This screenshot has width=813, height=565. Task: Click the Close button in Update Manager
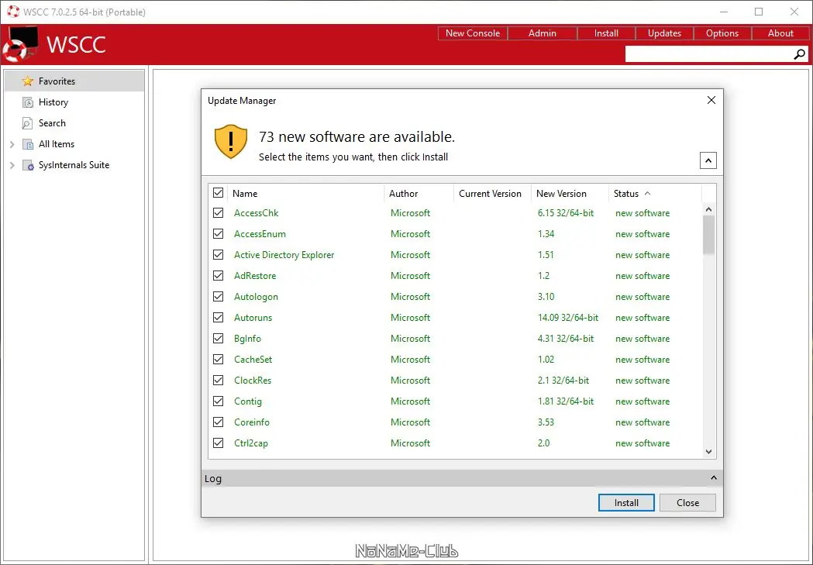coord(687,503)
